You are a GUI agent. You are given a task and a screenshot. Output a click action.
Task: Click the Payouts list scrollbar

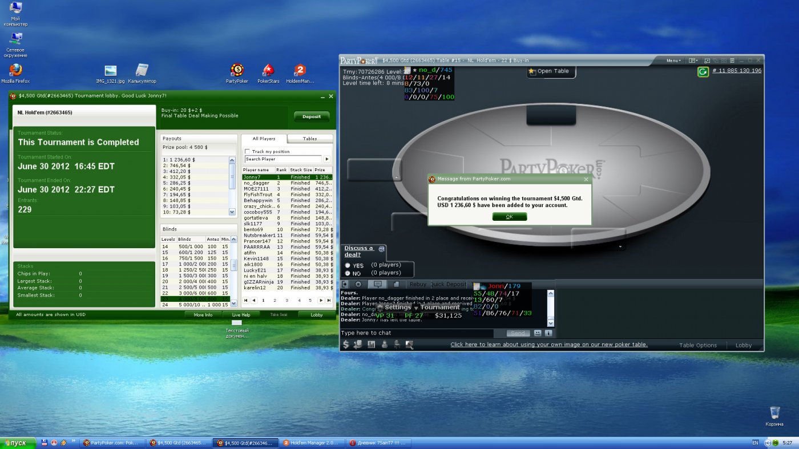232,186
